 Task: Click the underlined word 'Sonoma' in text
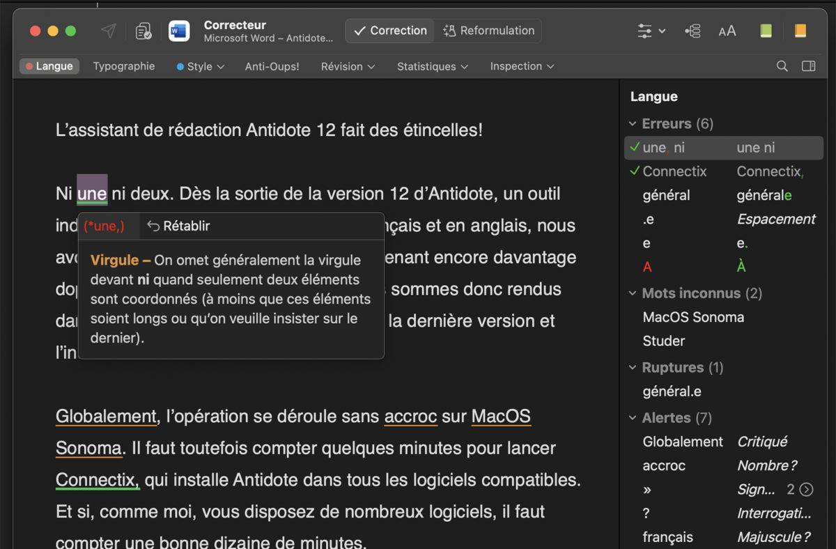coord(88,448)
